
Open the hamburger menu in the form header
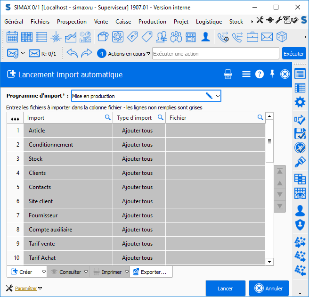(246, 74)
